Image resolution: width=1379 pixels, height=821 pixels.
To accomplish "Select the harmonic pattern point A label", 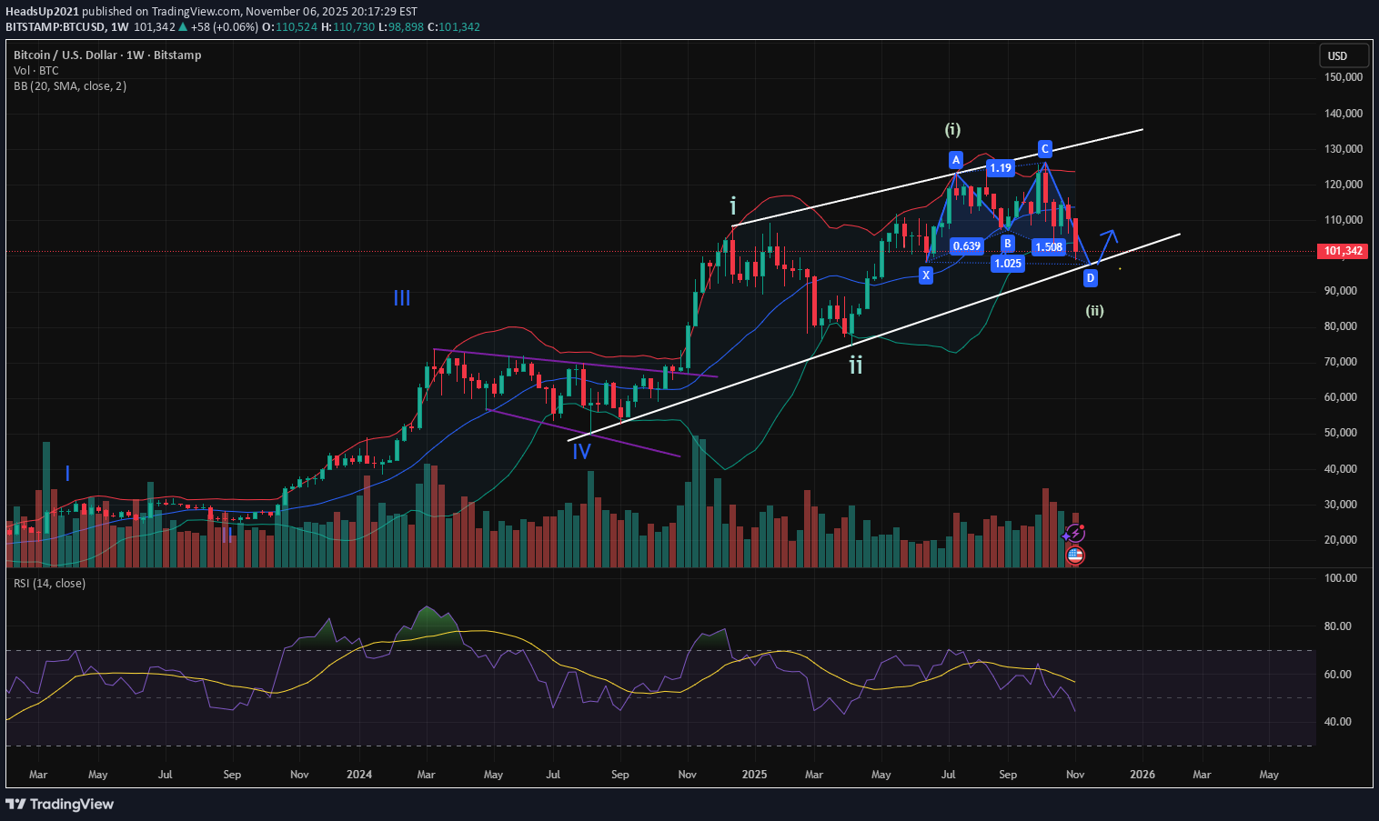I will pos(955,160).
